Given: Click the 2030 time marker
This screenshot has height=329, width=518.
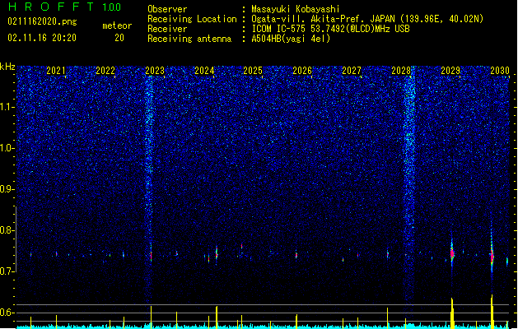Looking at the screenshot, I should point(500,71).
